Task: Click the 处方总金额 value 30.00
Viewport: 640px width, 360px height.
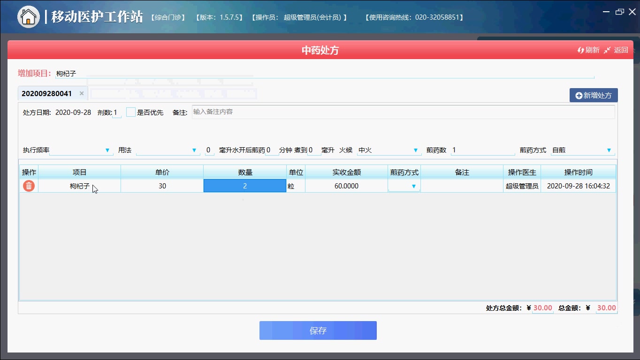Action: click(x=543, y=308)
